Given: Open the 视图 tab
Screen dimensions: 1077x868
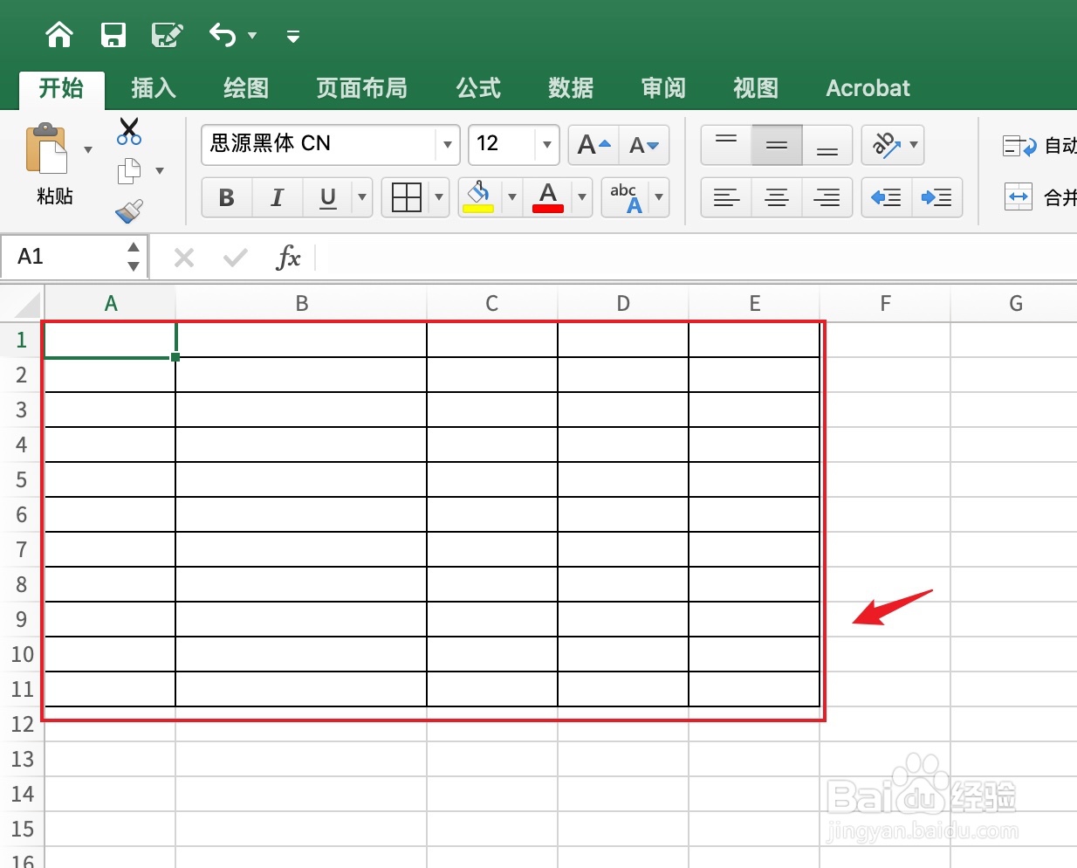Looking at the screenshot, I should coord(756,88).
